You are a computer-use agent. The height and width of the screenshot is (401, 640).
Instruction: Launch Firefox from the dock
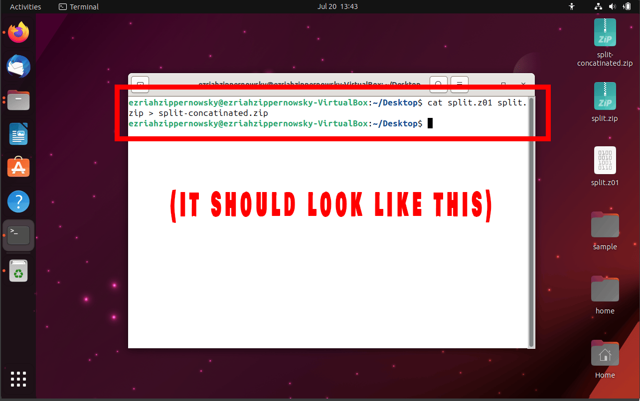18,32
